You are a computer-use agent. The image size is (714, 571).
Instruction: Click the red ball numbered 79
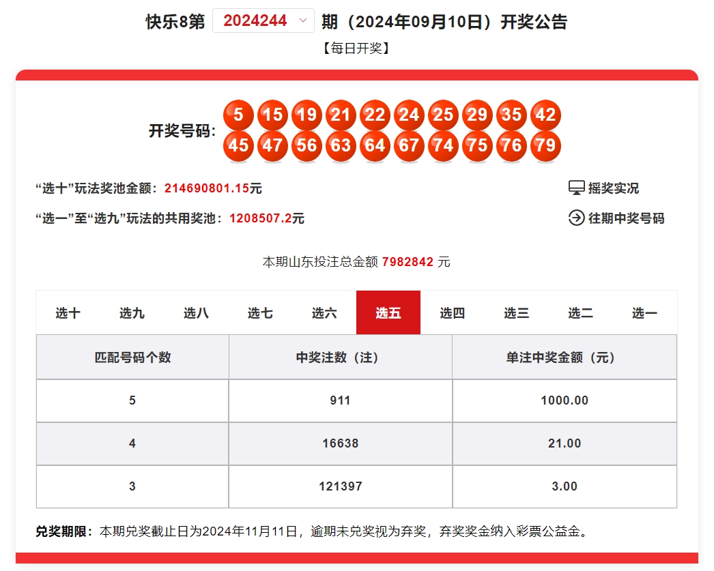pyautogui.click(x=545, y=145)
